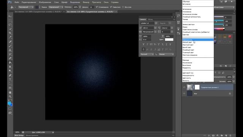Select the Pen tool
This screenshot has height=137, width=243.
coord(10,75)
